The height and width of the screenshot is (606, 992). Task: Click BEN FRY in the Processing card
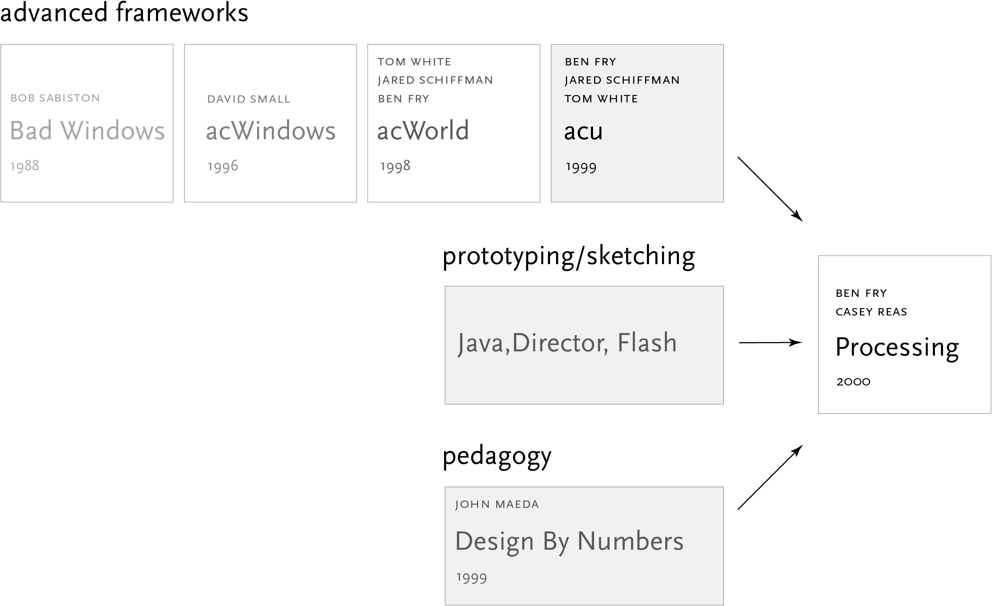(x=861, y=294)
